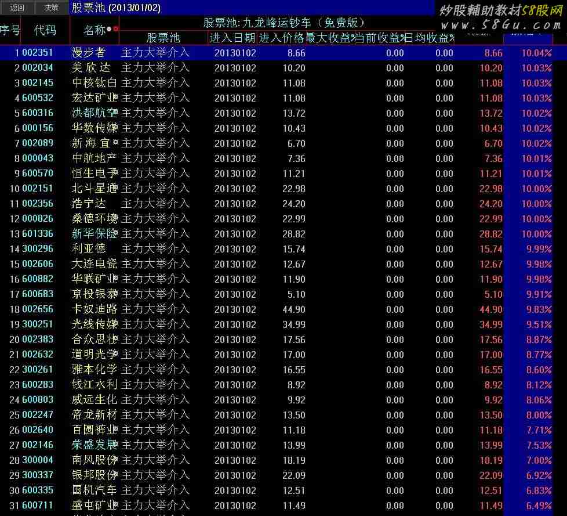Click the 7.71% gain value

(x=539, y=430)
